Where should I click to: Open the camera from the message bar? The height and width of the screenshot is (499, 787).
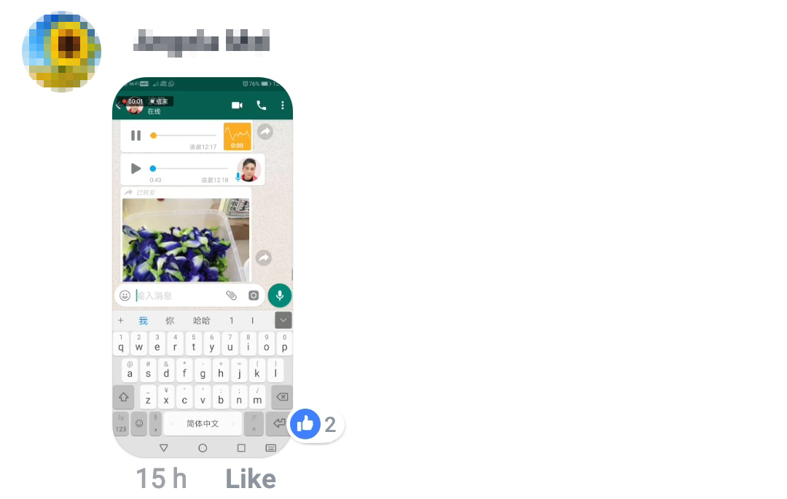coord(254,295)
